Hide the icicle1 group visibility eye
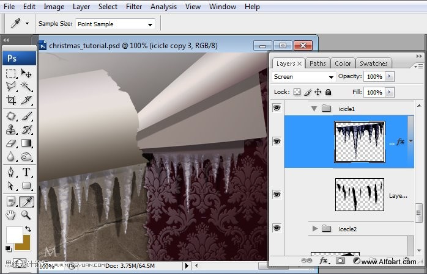The height and width of the screenshot is (274, 427). (x=277, y=108)
